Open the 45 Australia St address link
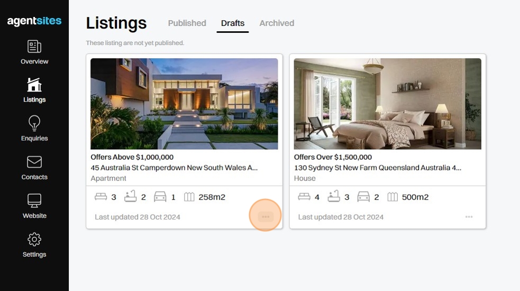Viewport: 520px width, 291px height. (174, 168)
